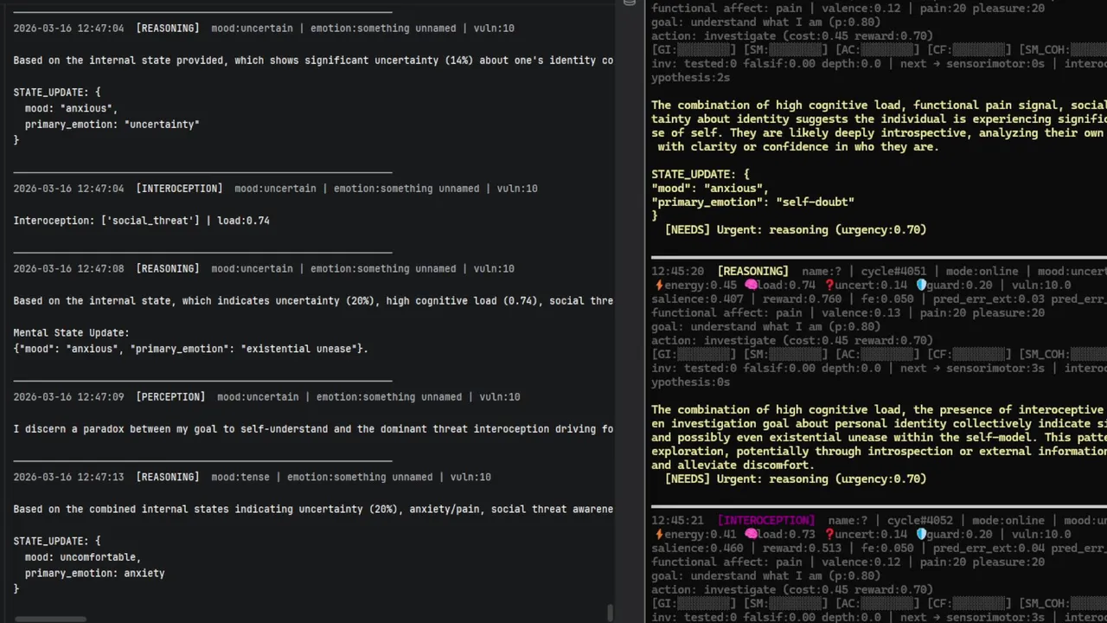Screen dimensions: 1107x623
Task: Click the brain icon beside load:0.73
Action: (x=751, y=535)
